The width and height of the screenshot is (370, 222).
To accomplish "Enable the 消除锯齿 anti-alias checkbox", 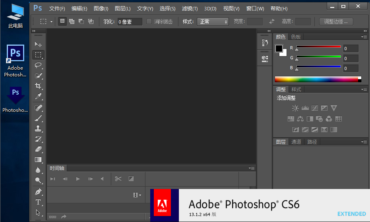I will [149, 21].
